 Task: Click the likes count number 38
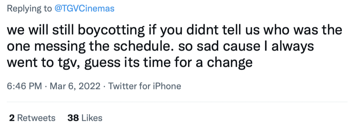73,118
